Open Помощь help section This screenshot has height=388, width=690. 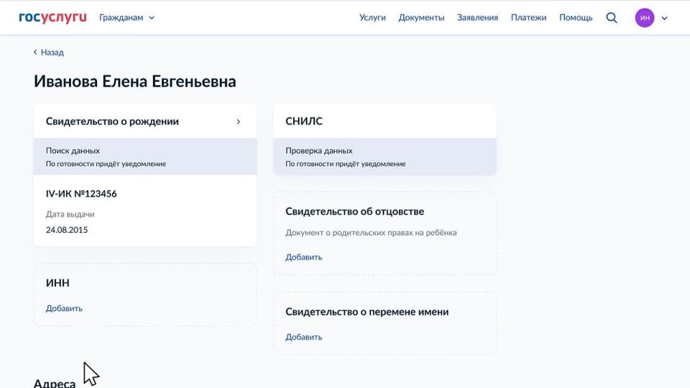pos(576,18)
